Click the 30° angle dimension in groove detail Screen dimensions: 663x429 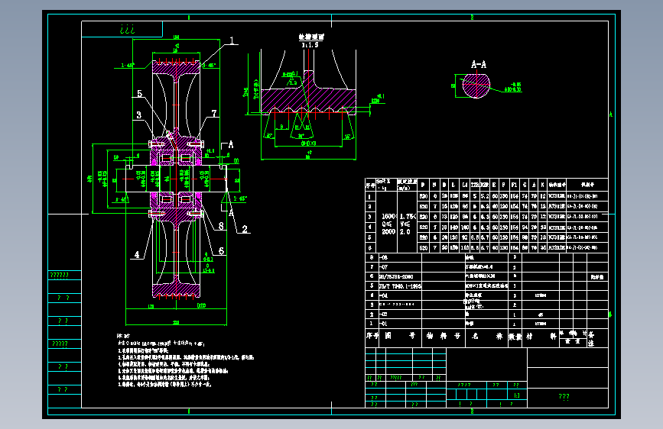(x=301, y=136)
